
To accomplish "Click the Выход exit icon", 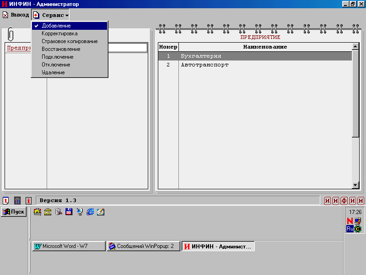I will point(5,15).
